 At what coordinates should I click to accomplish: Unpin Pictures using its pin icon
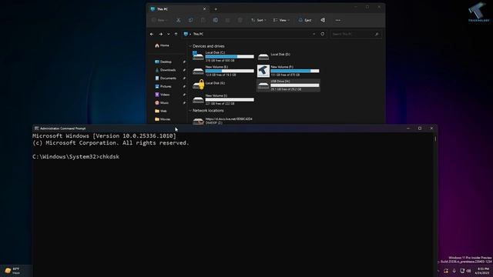184,86
